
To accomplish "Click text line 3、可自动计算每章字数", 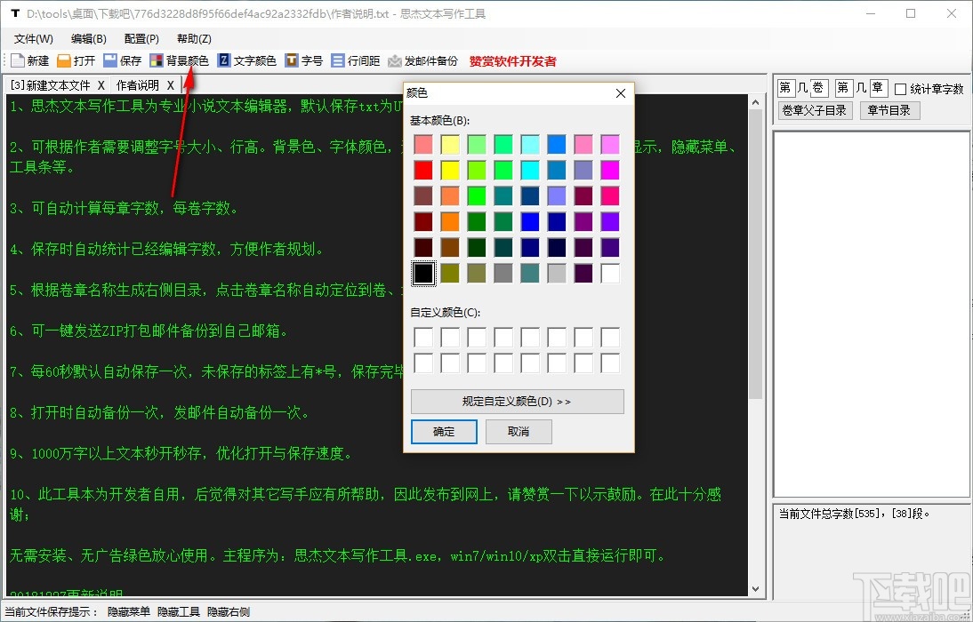I will [x=125, y=208].
